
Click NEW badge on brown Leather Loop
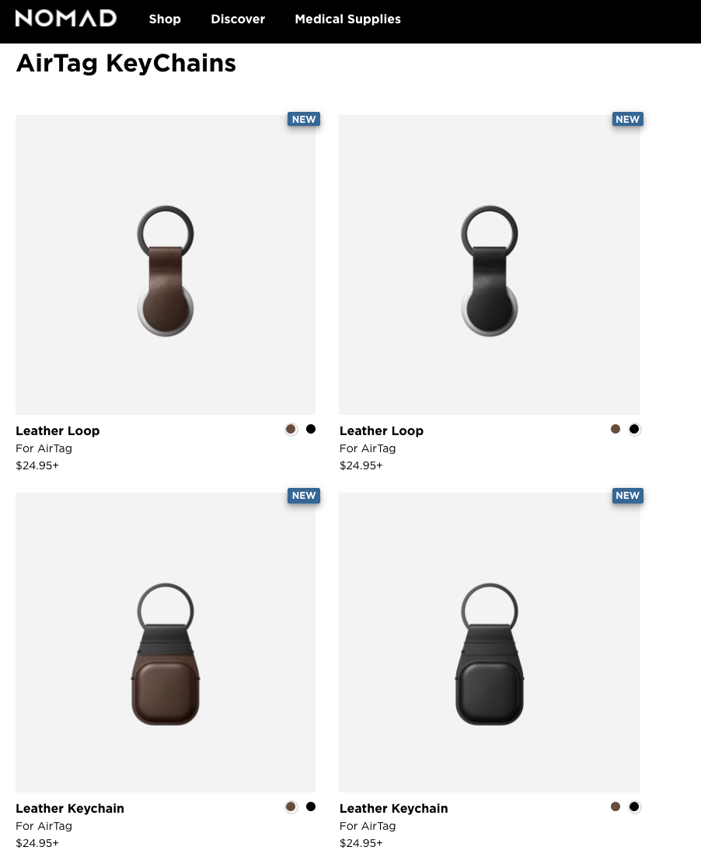coord(304,119)
